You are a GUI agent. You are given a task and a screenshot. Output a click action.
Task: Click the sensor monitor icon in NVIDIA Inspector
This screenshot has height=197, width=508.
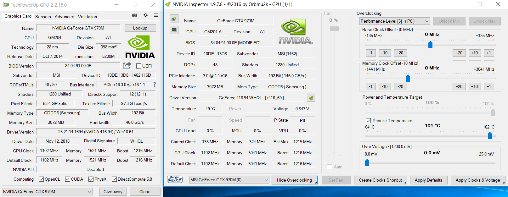coord(174,30)
